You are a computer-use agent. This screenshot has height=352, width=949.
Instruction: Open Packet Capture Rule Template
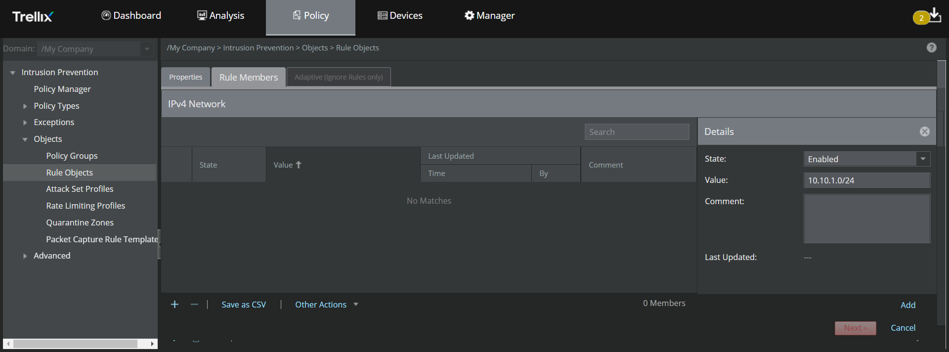[102, 239]
